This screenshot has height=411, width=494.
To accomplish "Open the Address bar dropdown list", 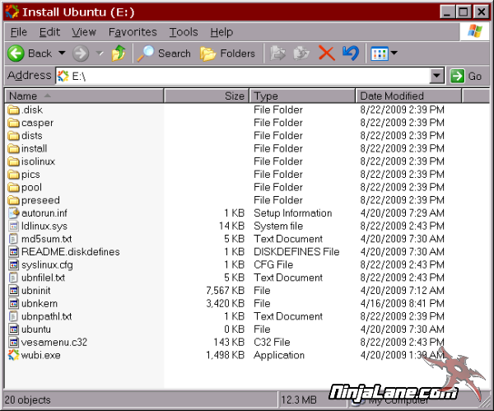I will 436,76.
